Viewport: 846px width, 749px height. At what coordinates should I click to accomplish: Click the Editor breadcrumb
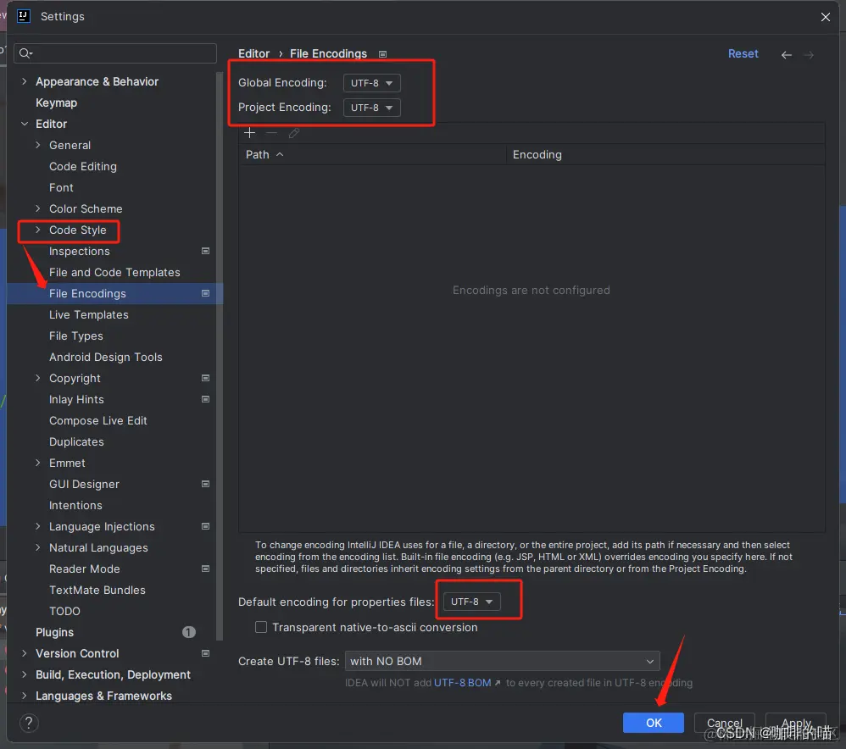253,53
